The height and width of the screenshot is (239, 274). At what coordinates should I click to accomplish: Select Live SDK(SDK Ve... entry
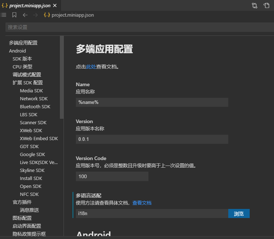[39, 163]
